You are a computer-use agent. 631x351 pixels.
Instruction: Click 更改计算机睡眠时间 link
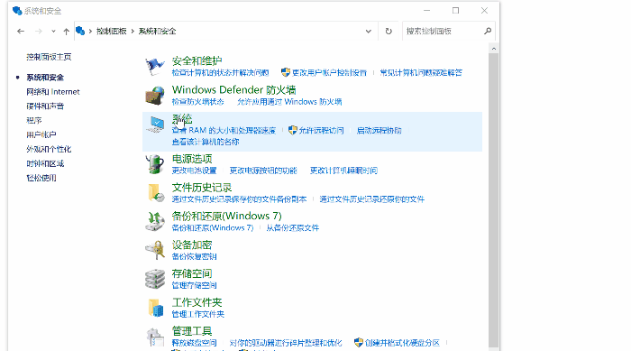point(343,171)
